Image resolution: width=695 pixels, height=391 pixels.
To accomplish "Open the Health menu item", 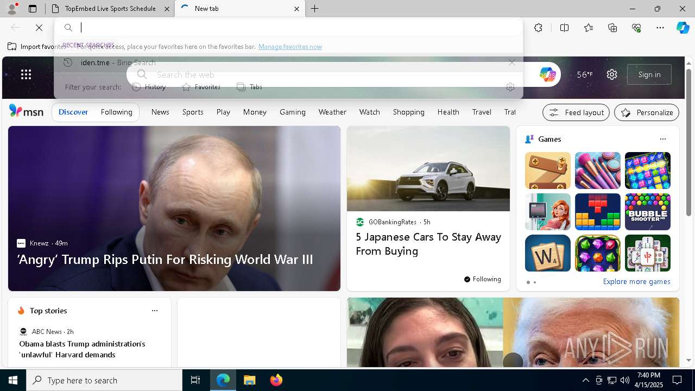I will (448, 112).
